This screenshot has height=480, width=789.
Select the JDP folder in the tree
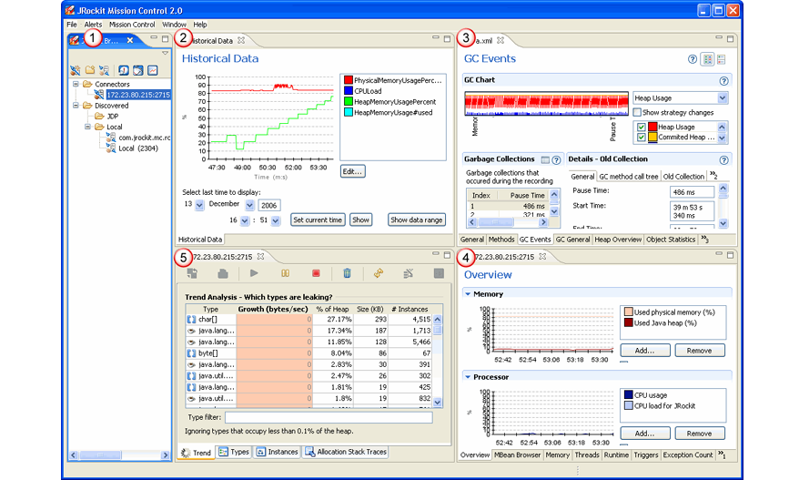click(113, 116)
